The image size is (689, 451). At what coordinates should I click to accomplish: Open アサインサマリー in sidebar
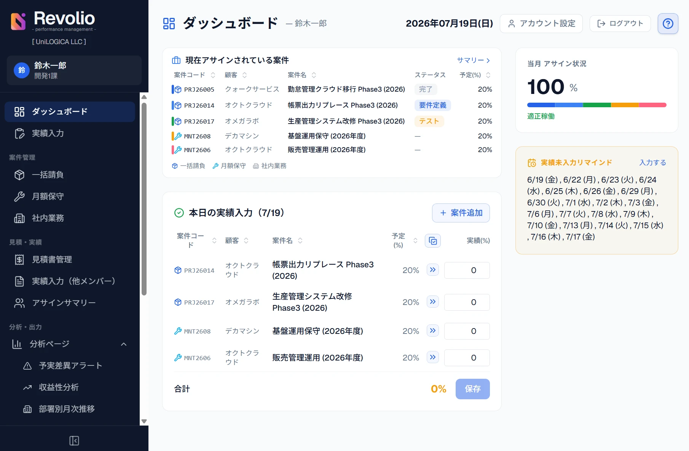[70, 303]
